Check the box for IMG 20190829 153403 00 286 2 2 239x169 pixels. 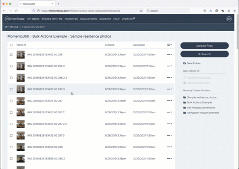11,78
